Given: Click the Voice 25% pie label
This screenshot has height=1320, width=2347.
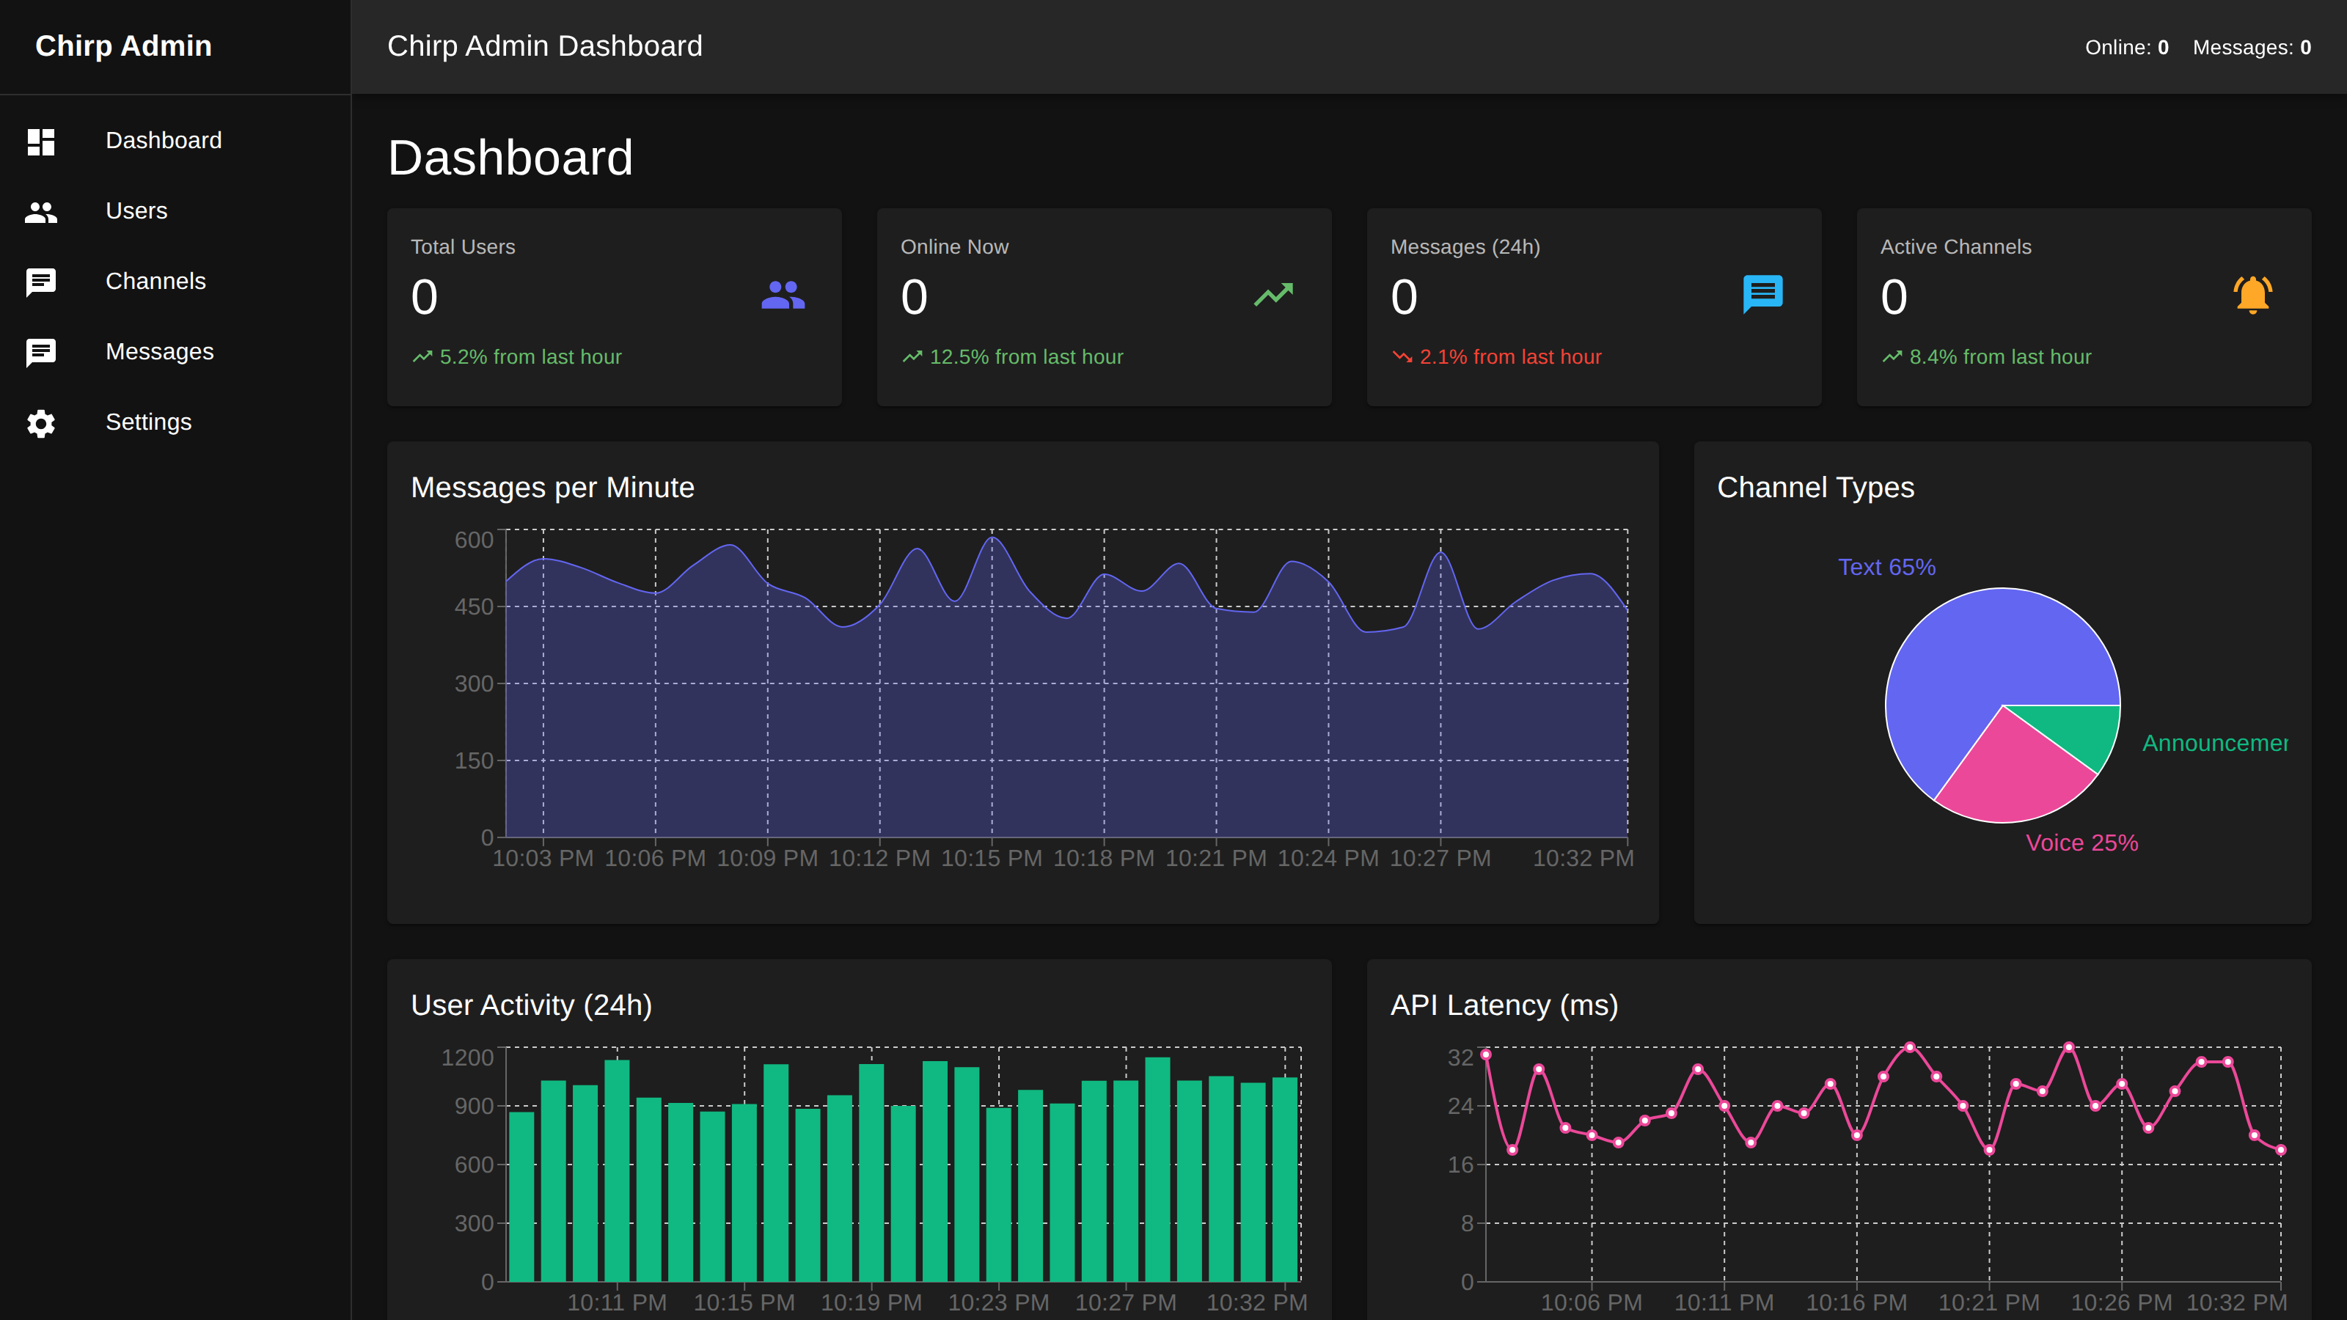Looking at the screenshot, I should (2082, 843).
